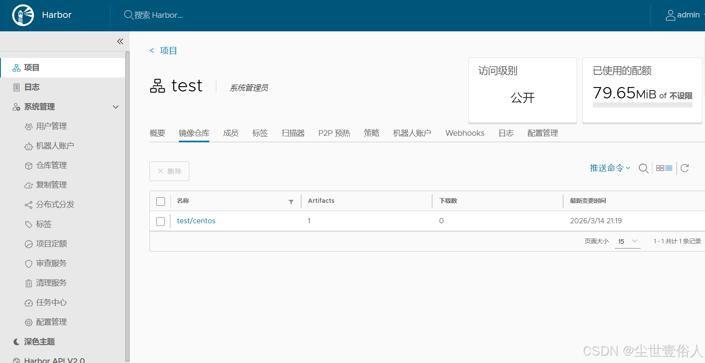705x363 pixels.
Task: Open the 名称 column filter
Action: [291, 202]
